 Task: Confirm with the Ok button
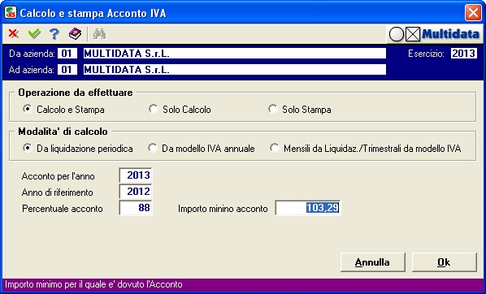click(444, 262)
